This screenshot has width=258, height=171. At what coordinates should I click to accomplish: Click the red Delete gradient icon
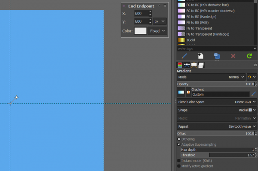tap(233, 56)
